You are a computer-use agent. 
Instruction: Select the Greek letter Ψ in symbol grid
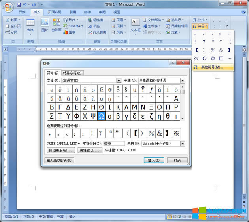click(x=93, y=116)
